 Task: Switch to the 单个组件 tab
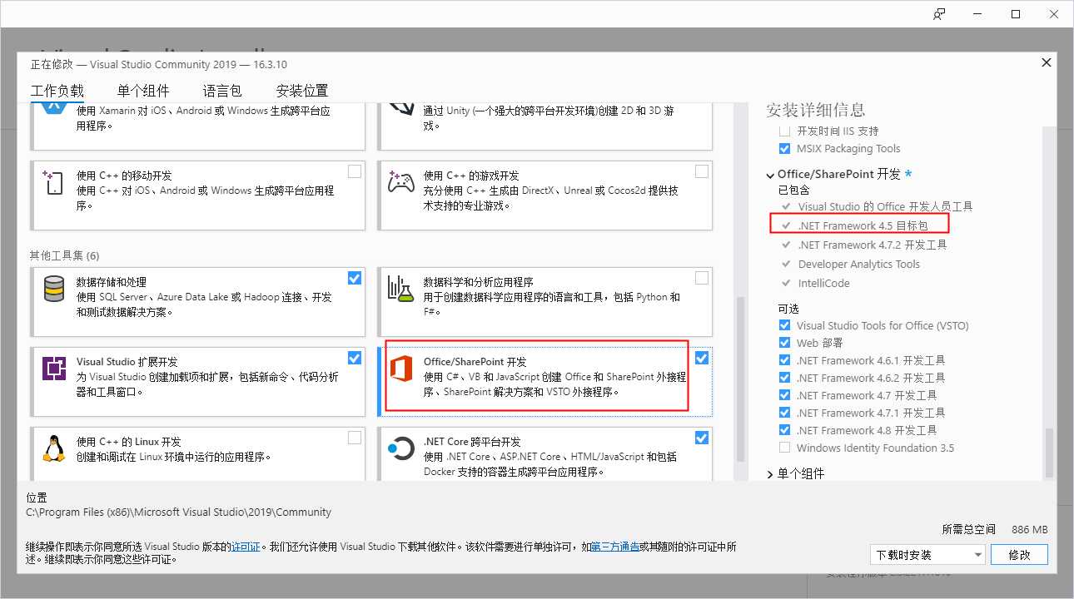(x=143, y=91)
